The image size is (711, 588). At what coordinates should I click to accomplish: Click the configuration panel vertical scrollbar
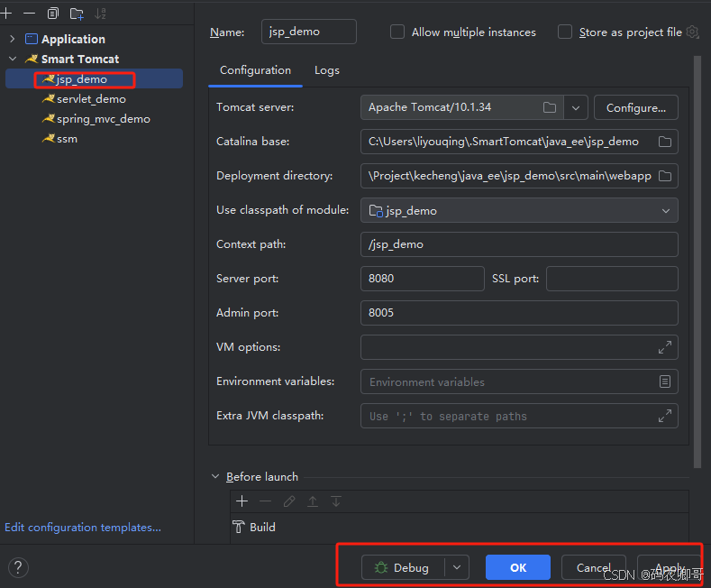tap(697, 262)
